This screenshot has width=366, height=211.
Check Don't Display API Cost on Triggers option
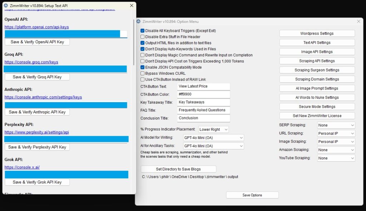pyautogui.click(x=142, y=61)
